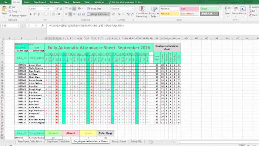Apply the Check Cell style
This screenshot has width=259, height=146.
coord(209,14)
